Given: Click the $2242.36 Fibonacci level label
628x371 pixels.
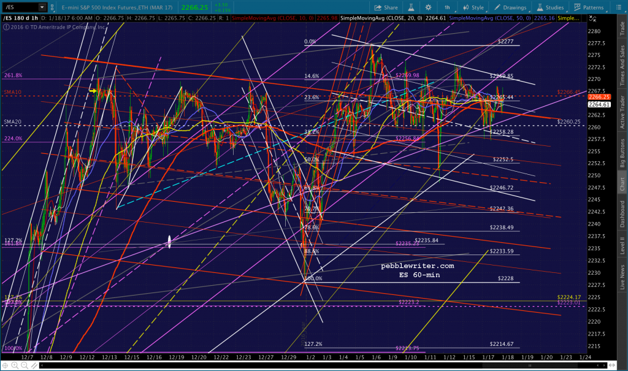Looking at the screenshot, I should [502, 208].
